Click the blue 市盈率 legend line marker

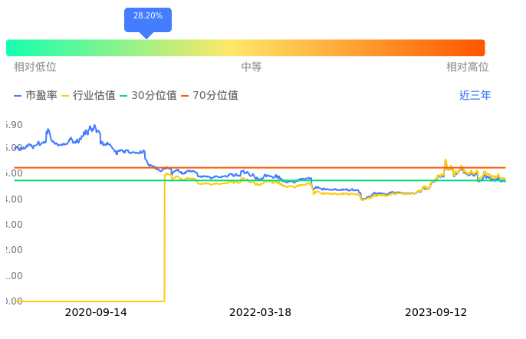[18, 96]
